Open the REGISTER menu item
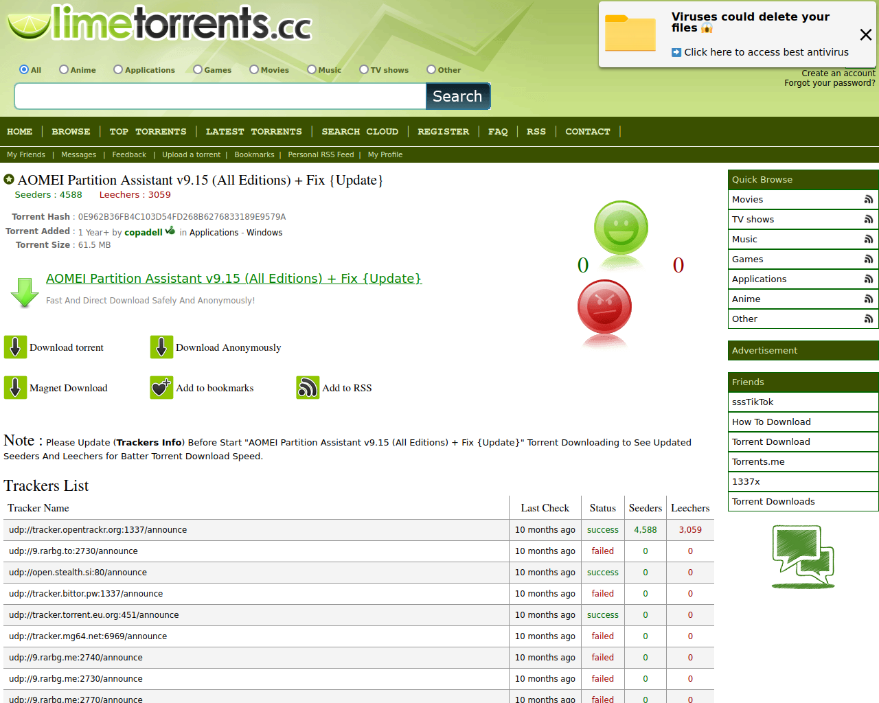The image size is (879, 703). [443, 131]
